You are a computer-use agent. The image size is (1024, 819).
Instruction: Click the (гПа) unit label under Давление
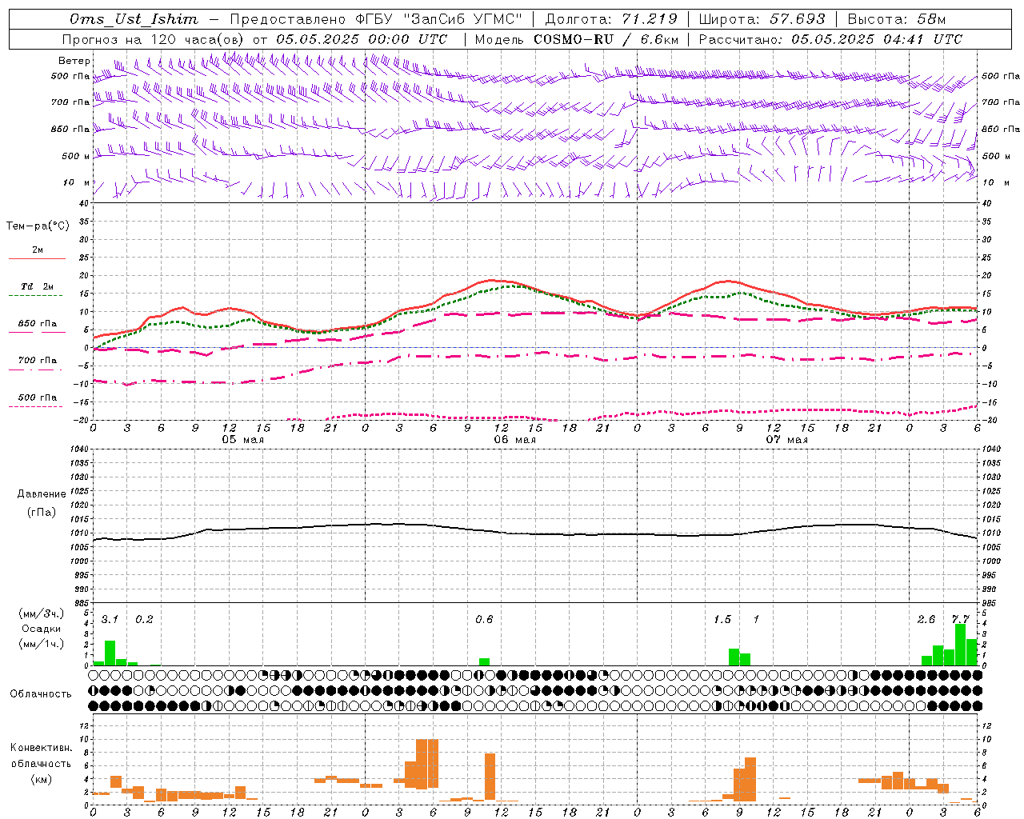coord(41,513)
